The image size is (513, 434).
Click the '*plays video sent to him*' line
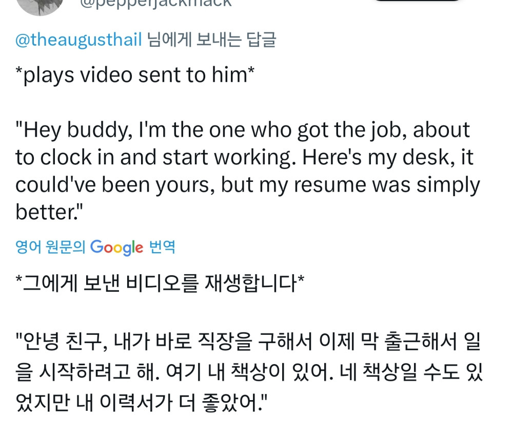click(135, 75)
